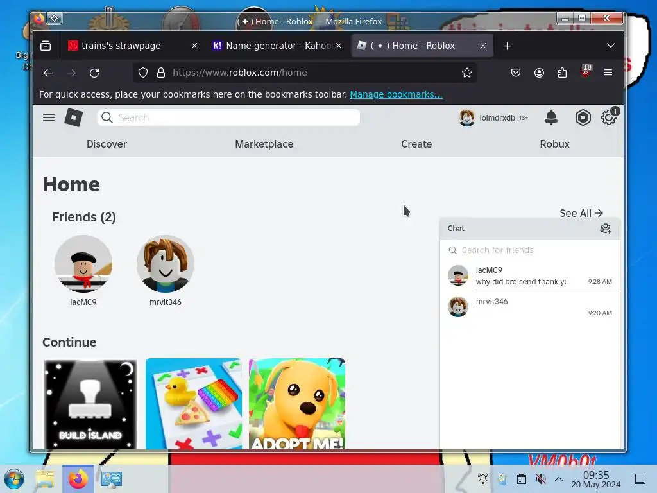Click the clipboard tray icon
657x493 pixels.
pyautogui.click(x=521, y=479)
